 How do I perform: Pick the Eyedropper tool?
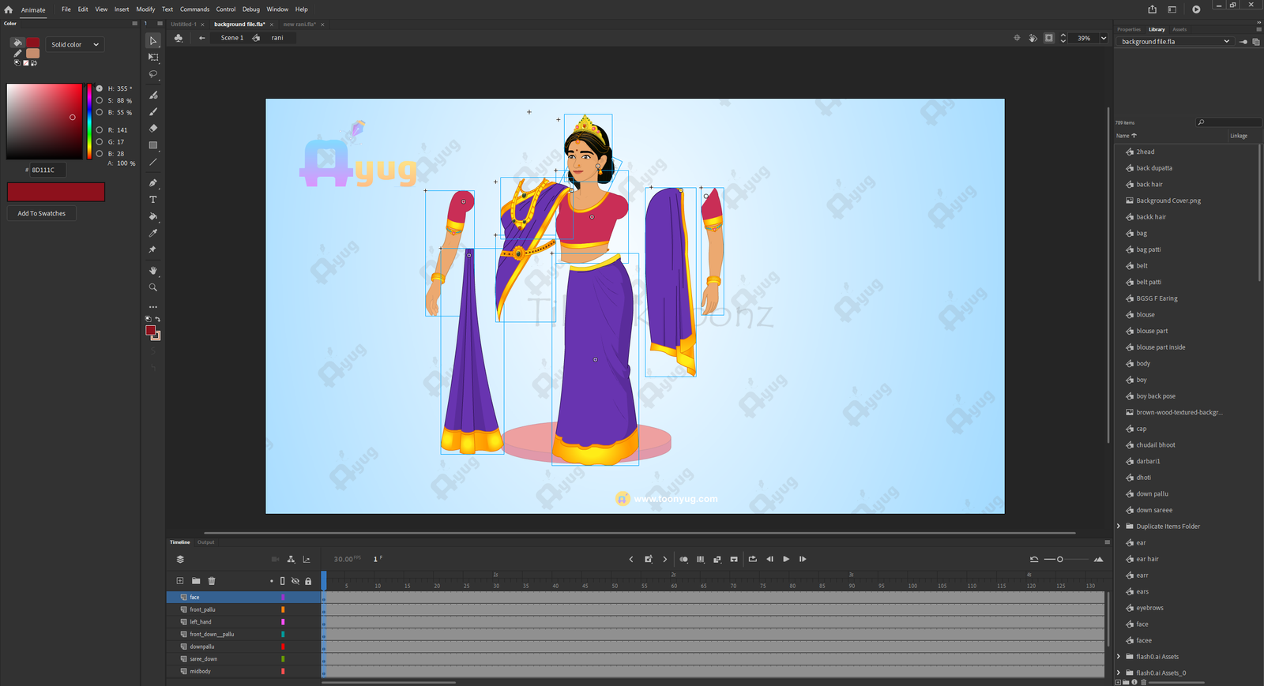(153, 233)
